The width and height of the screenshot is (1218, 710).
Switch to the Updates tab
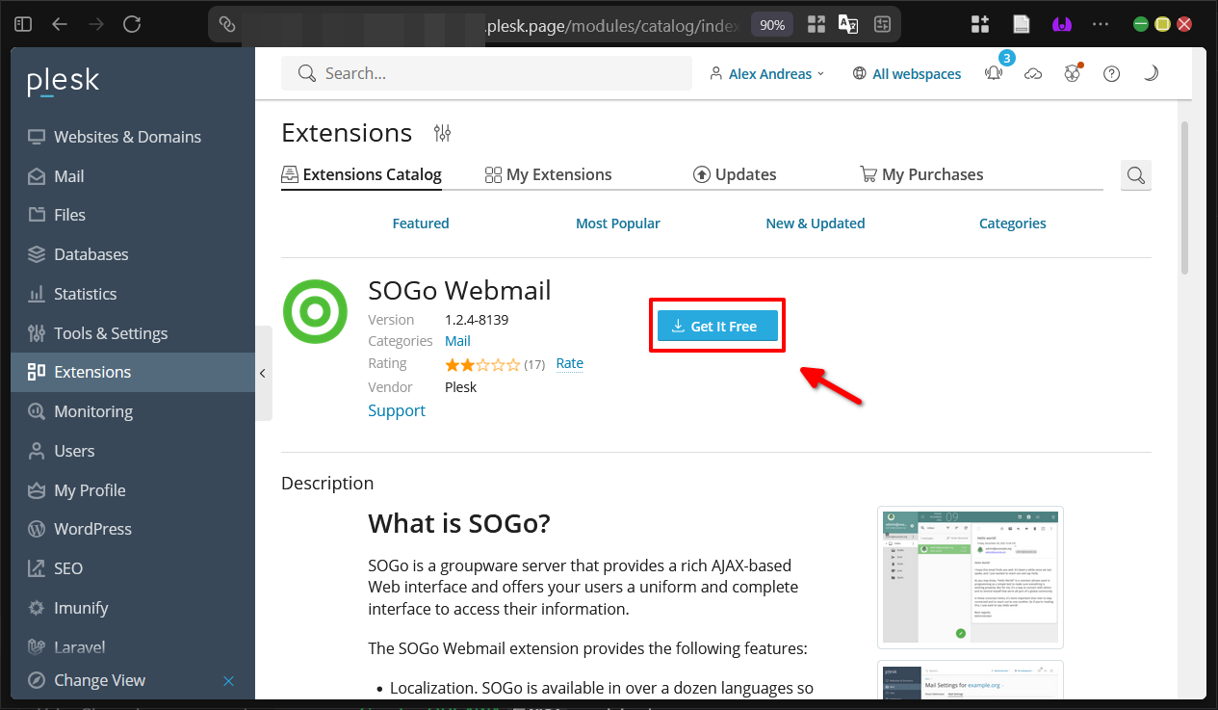[x=735, y=174]
